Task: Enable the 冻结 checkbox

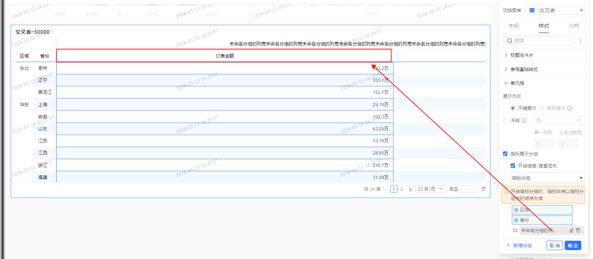Action: [505, 120]
